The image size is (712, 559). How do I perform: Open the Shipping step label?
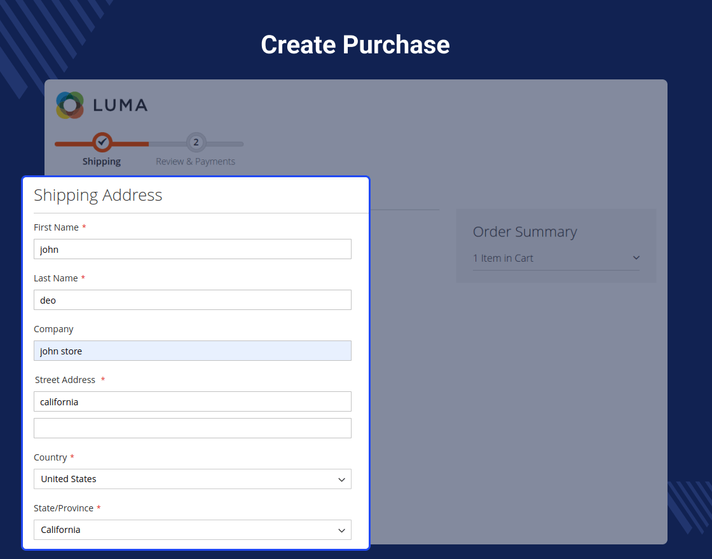(102, 161)
